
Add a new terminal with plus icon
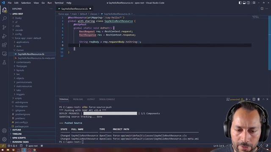pyautogui.click(x=246, y=99)
